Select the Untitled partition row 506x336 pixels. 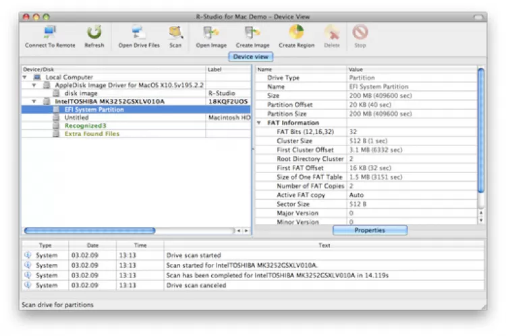[76, 117]
